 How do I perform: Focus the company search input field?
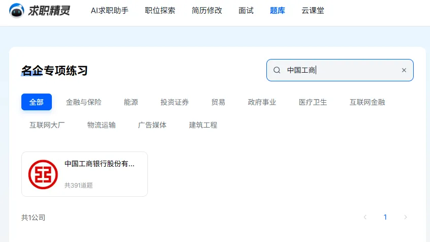pyautogui.click(x=340, y=70)
